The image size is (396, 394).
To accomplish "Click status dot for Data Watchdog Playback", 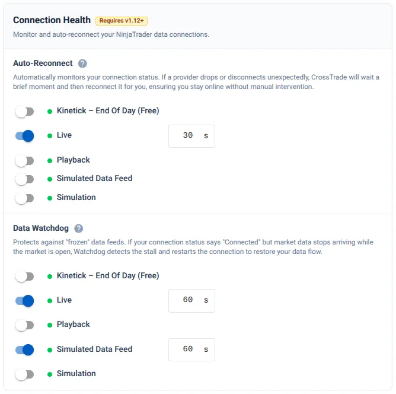I will [50, 325].
